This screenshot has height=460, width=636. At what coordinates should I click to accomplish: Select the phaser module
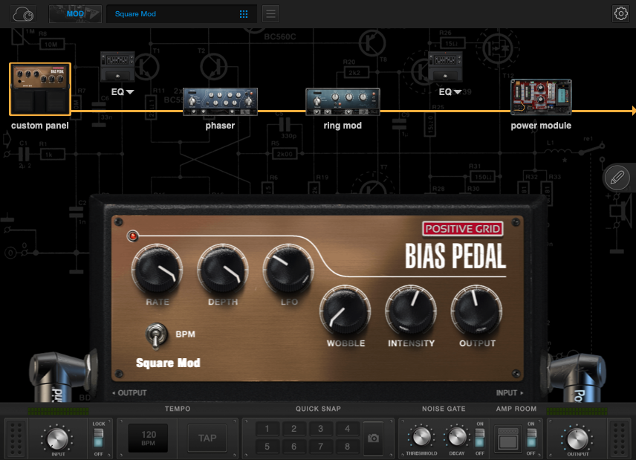tap(220, 102)
